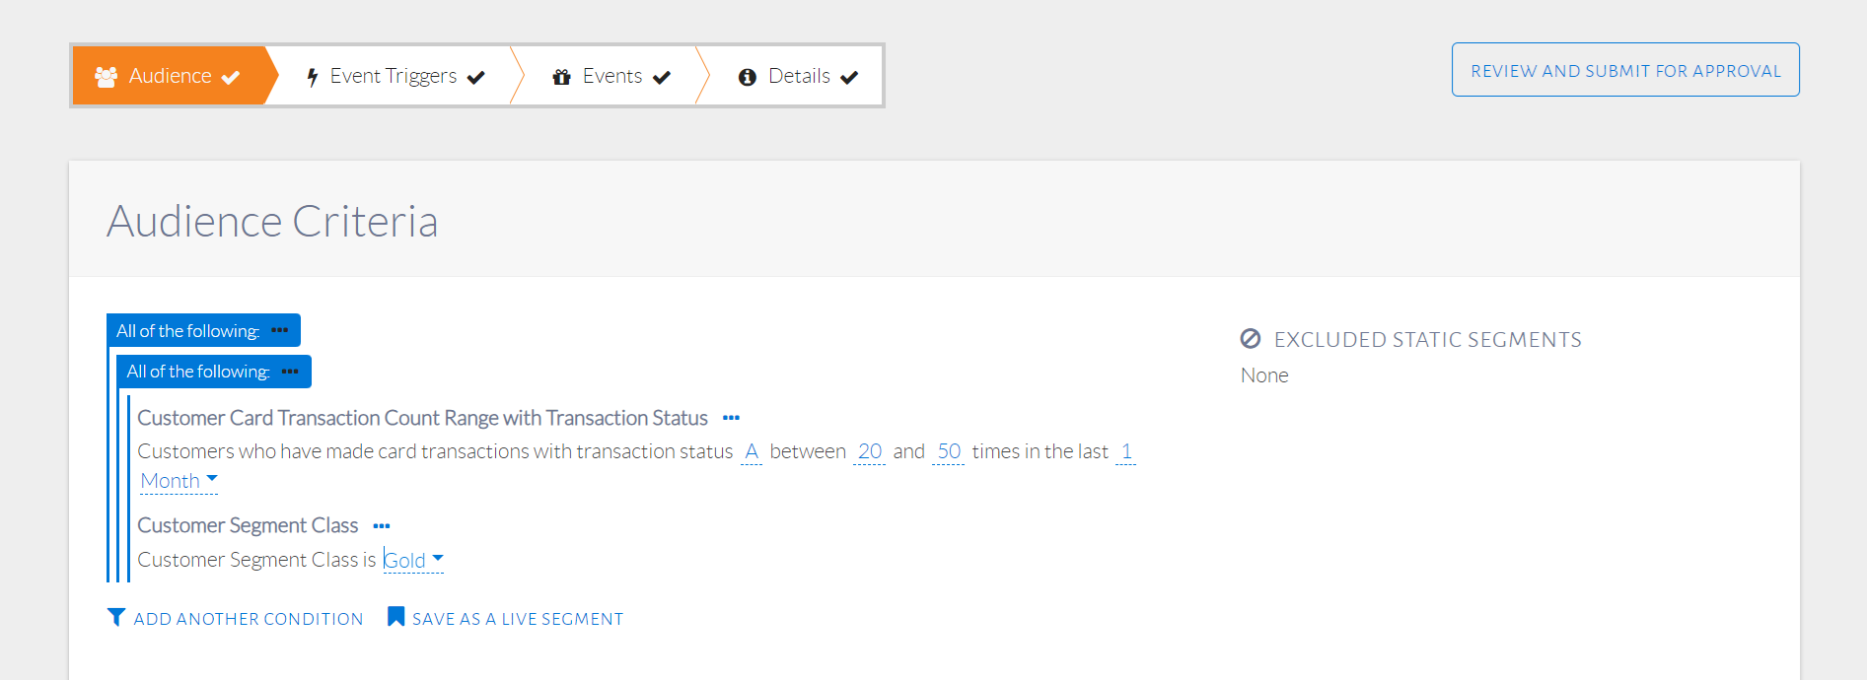Switch to the Event Triggers step
1867x680 pixels.
(394, 76)
